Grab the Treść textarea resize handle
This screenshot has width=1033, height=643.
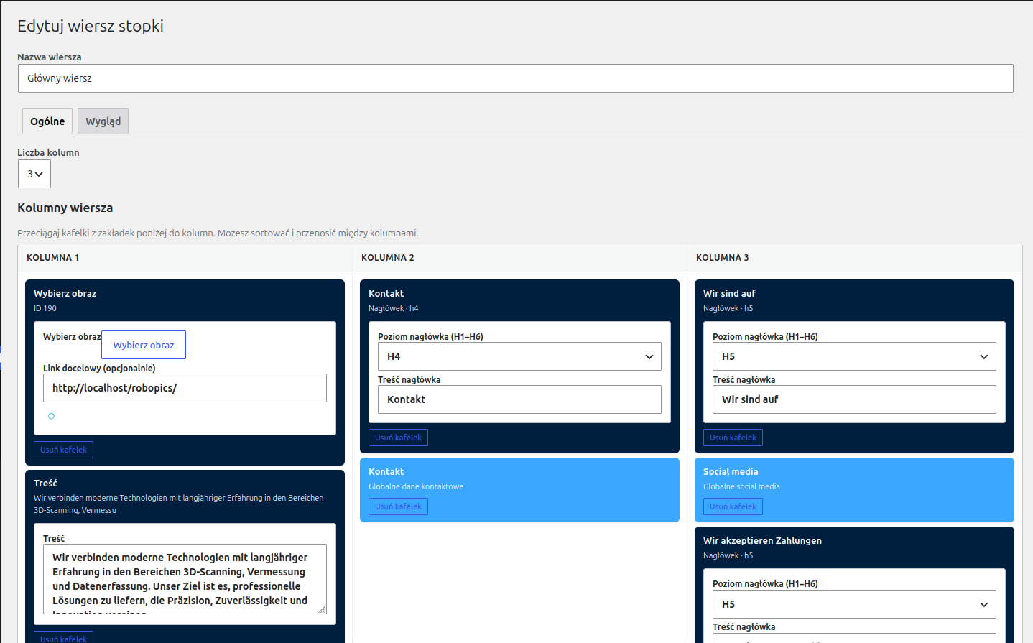click(x=322, y=609)
